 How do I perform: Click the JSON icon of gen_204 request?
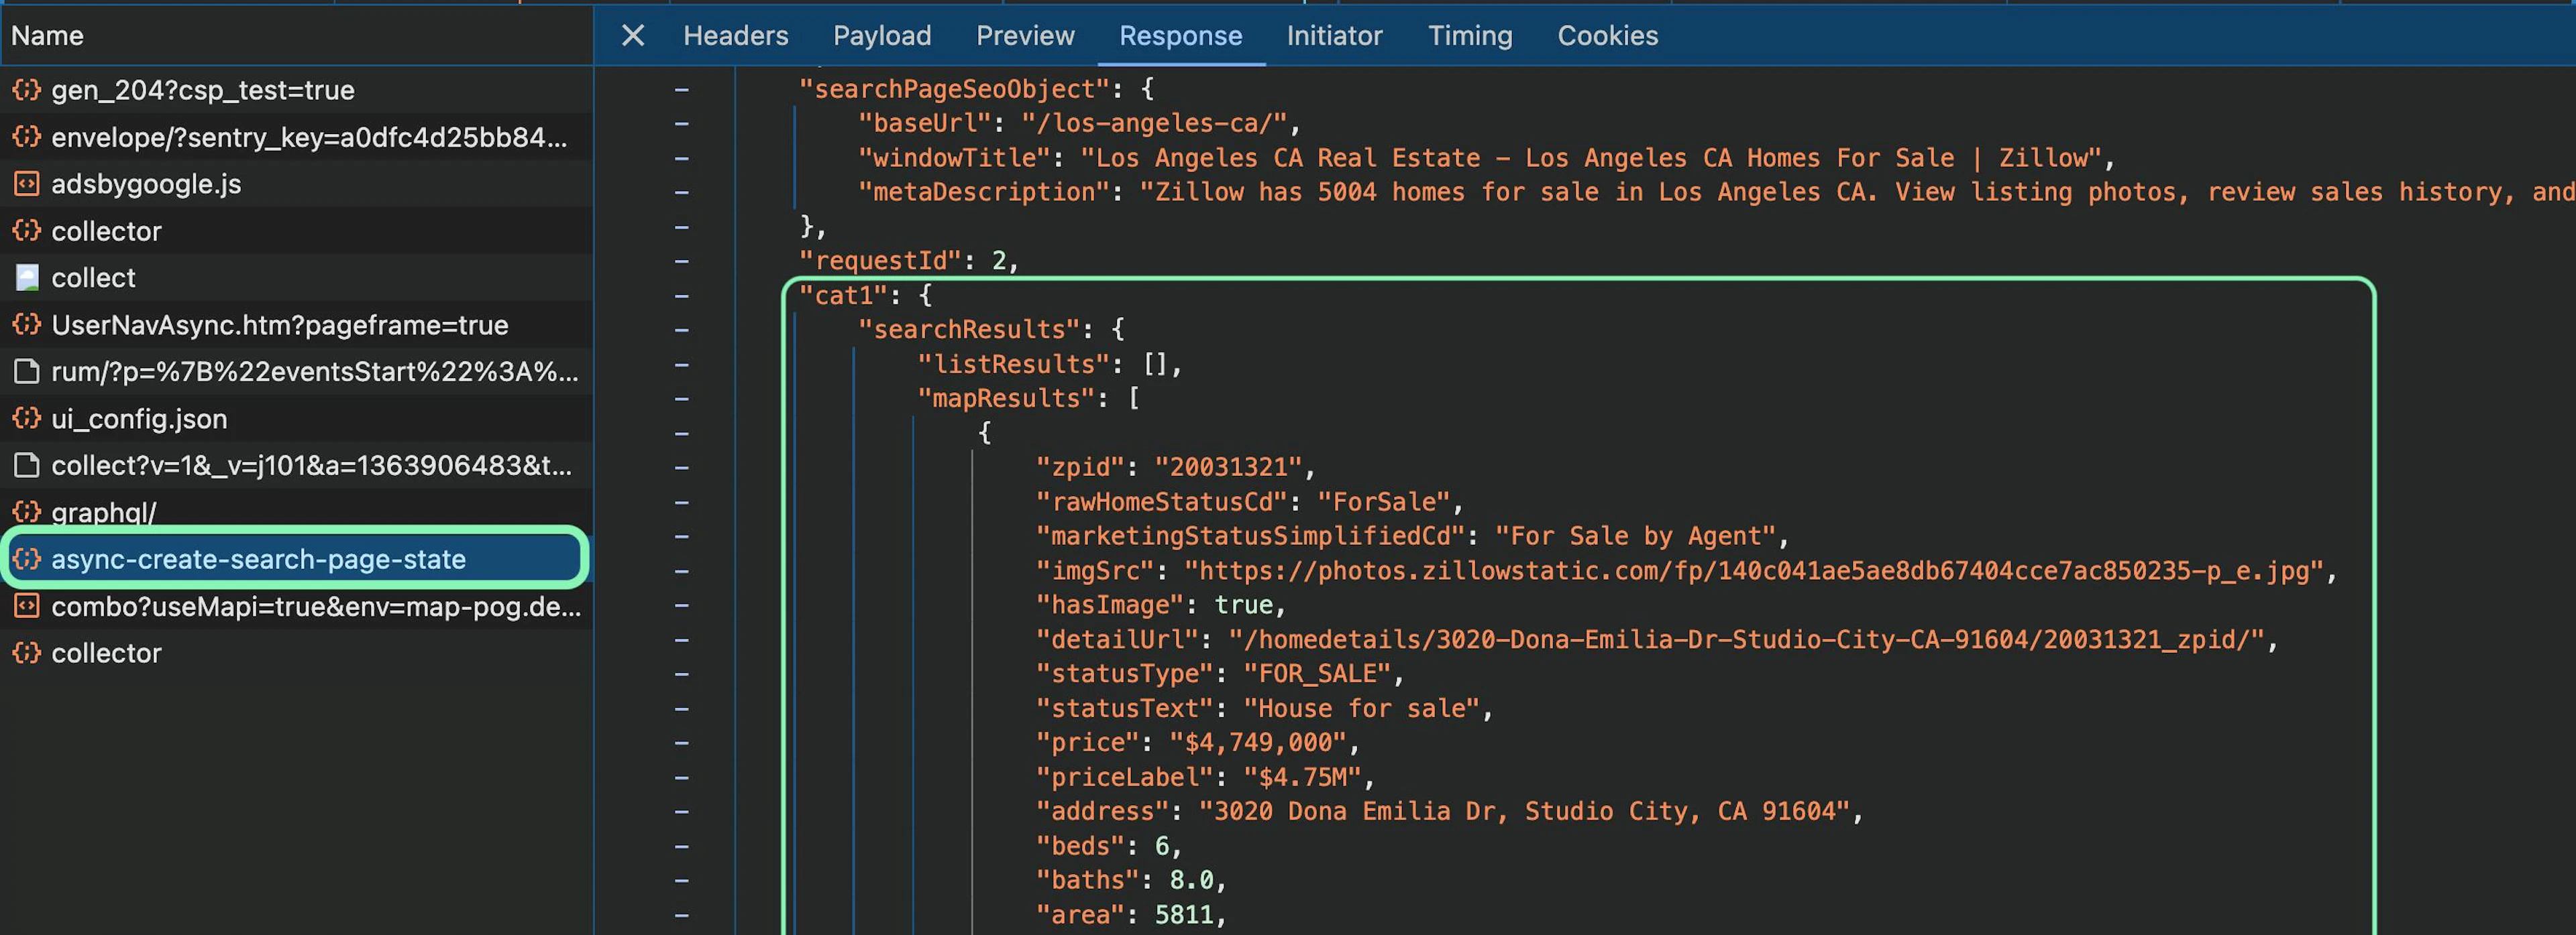[x=27, y=90]
